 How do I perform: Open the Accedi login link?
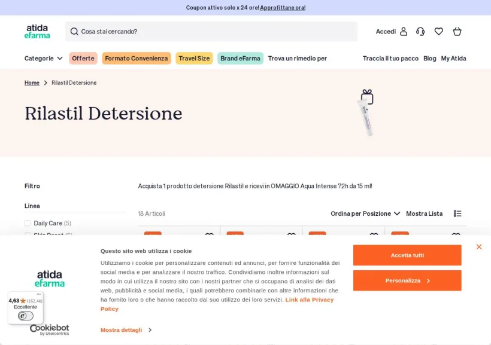click(x=386, y=31)
